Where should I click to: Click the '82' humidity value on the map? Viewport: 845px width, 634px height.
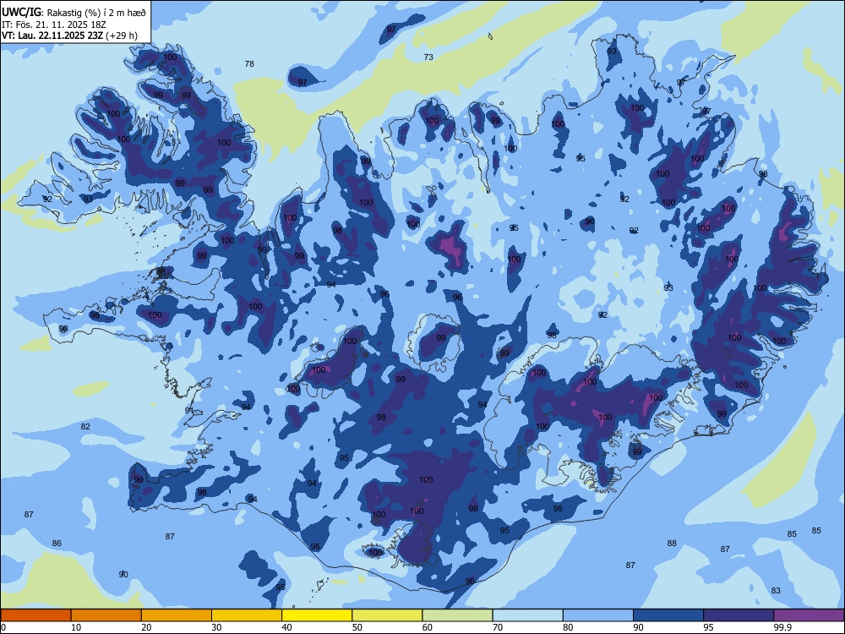tap(85, 426)
